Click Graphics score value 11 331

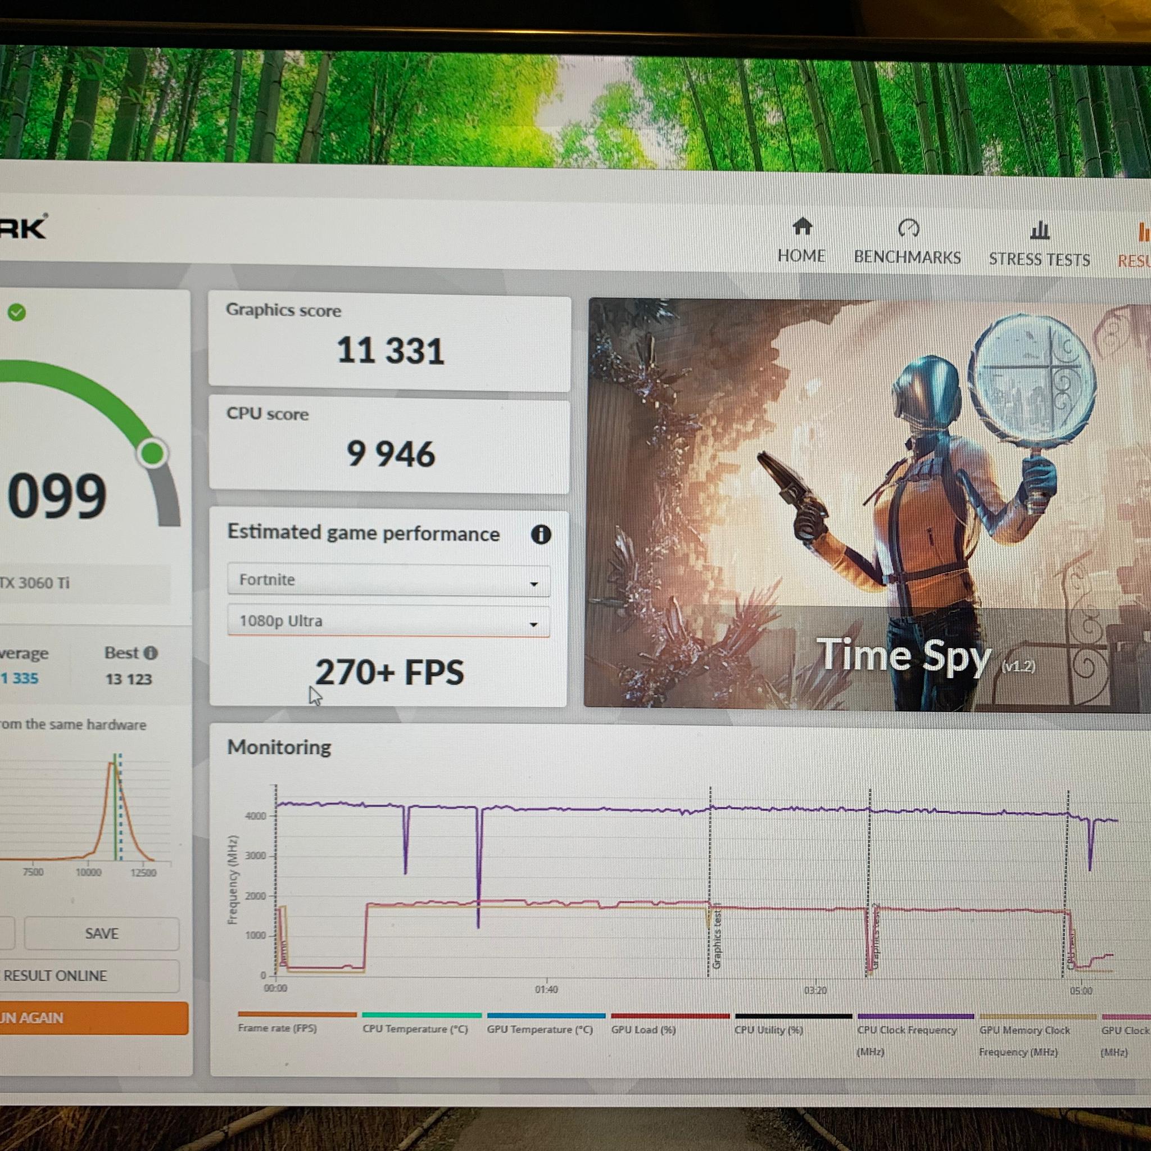tap(390, 350)
